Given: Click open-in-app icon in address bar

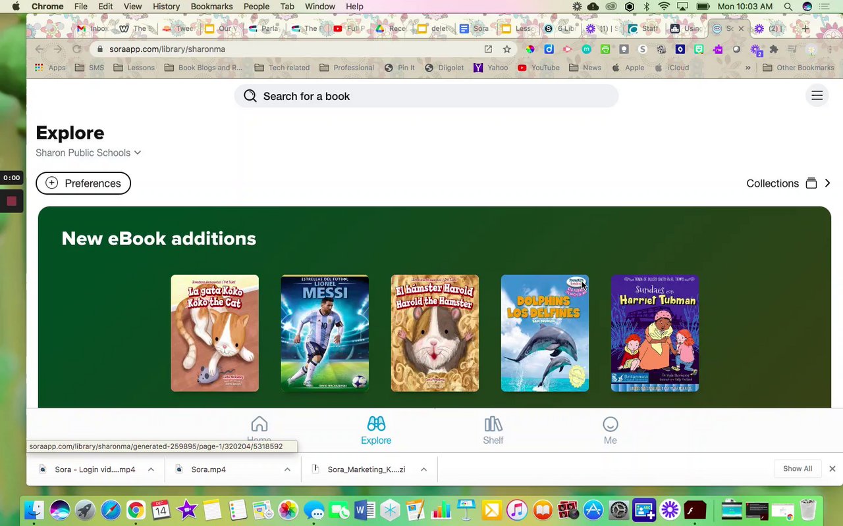Looking at the screenshot, I should (x=488, y=49).
